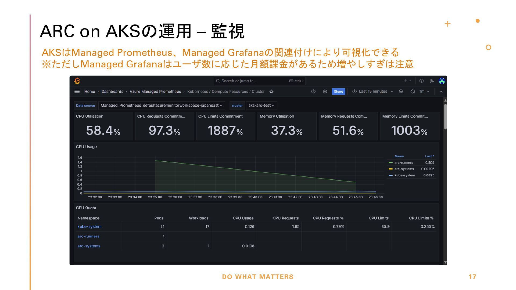Click the Grafana logo icon
Image resolution: width=516 pixels, height=290 pixels.
(77, 81)
